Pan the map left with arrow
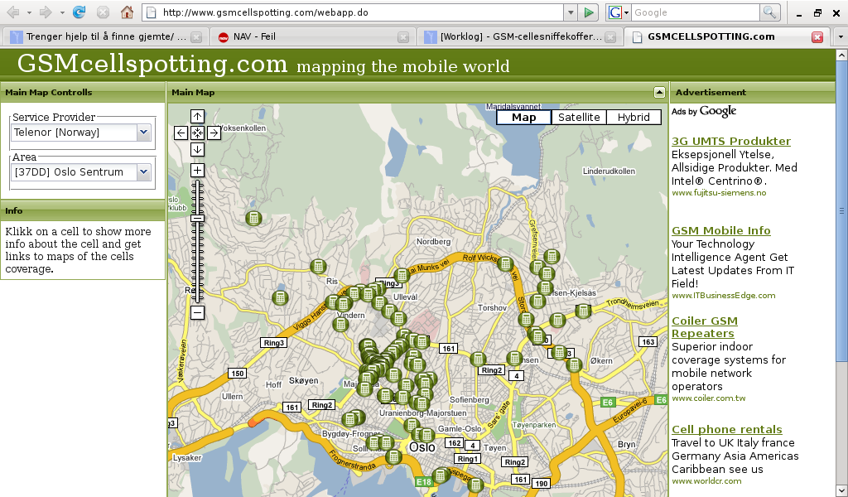The height and width of the screenshot is (497, 848). point(181,133)
